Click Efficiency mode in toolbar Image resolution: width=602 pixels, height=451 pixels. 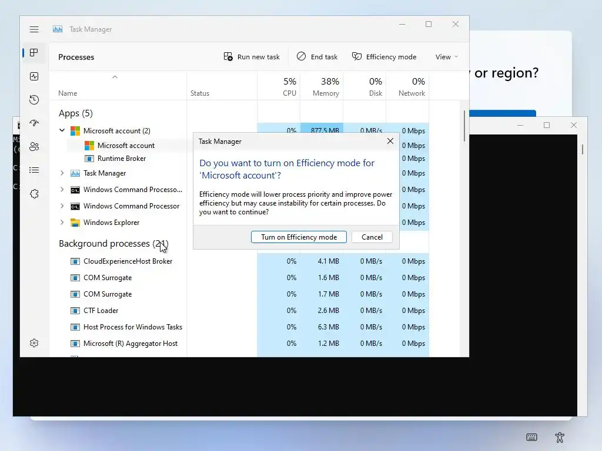click(384, 57)
